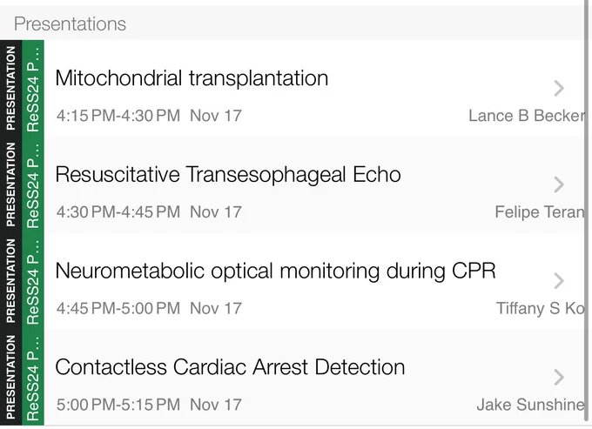Image resolution: width=592 pixels, height=429 pixels.
Task: Click the 4:15 PM-4:30 PM time text
Action: coord(118,116)
